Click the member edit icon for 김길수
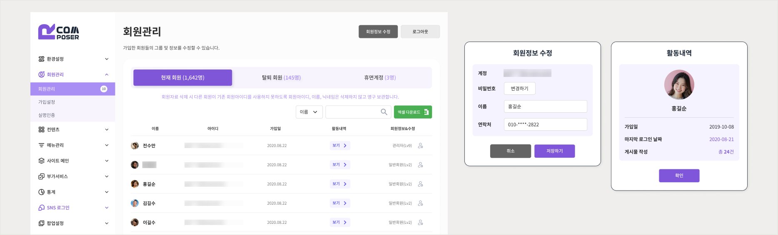This screenshot has height=235, width=778. [x=420, y=203]
